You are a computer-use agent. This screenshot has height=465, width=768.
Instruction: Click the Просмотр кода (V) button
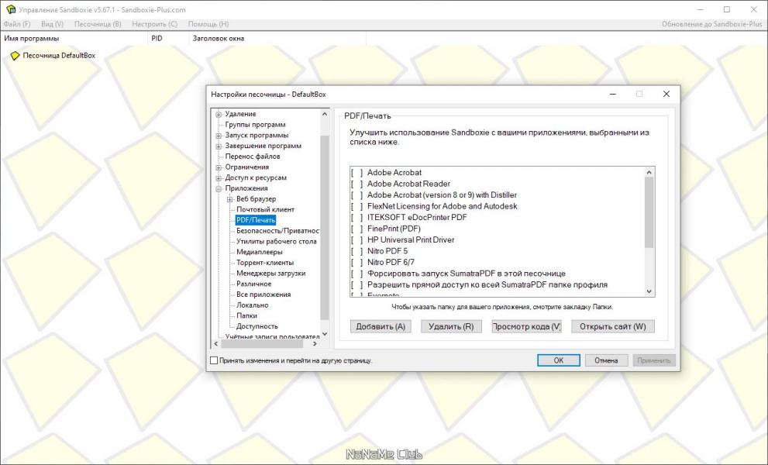[526, 327]
